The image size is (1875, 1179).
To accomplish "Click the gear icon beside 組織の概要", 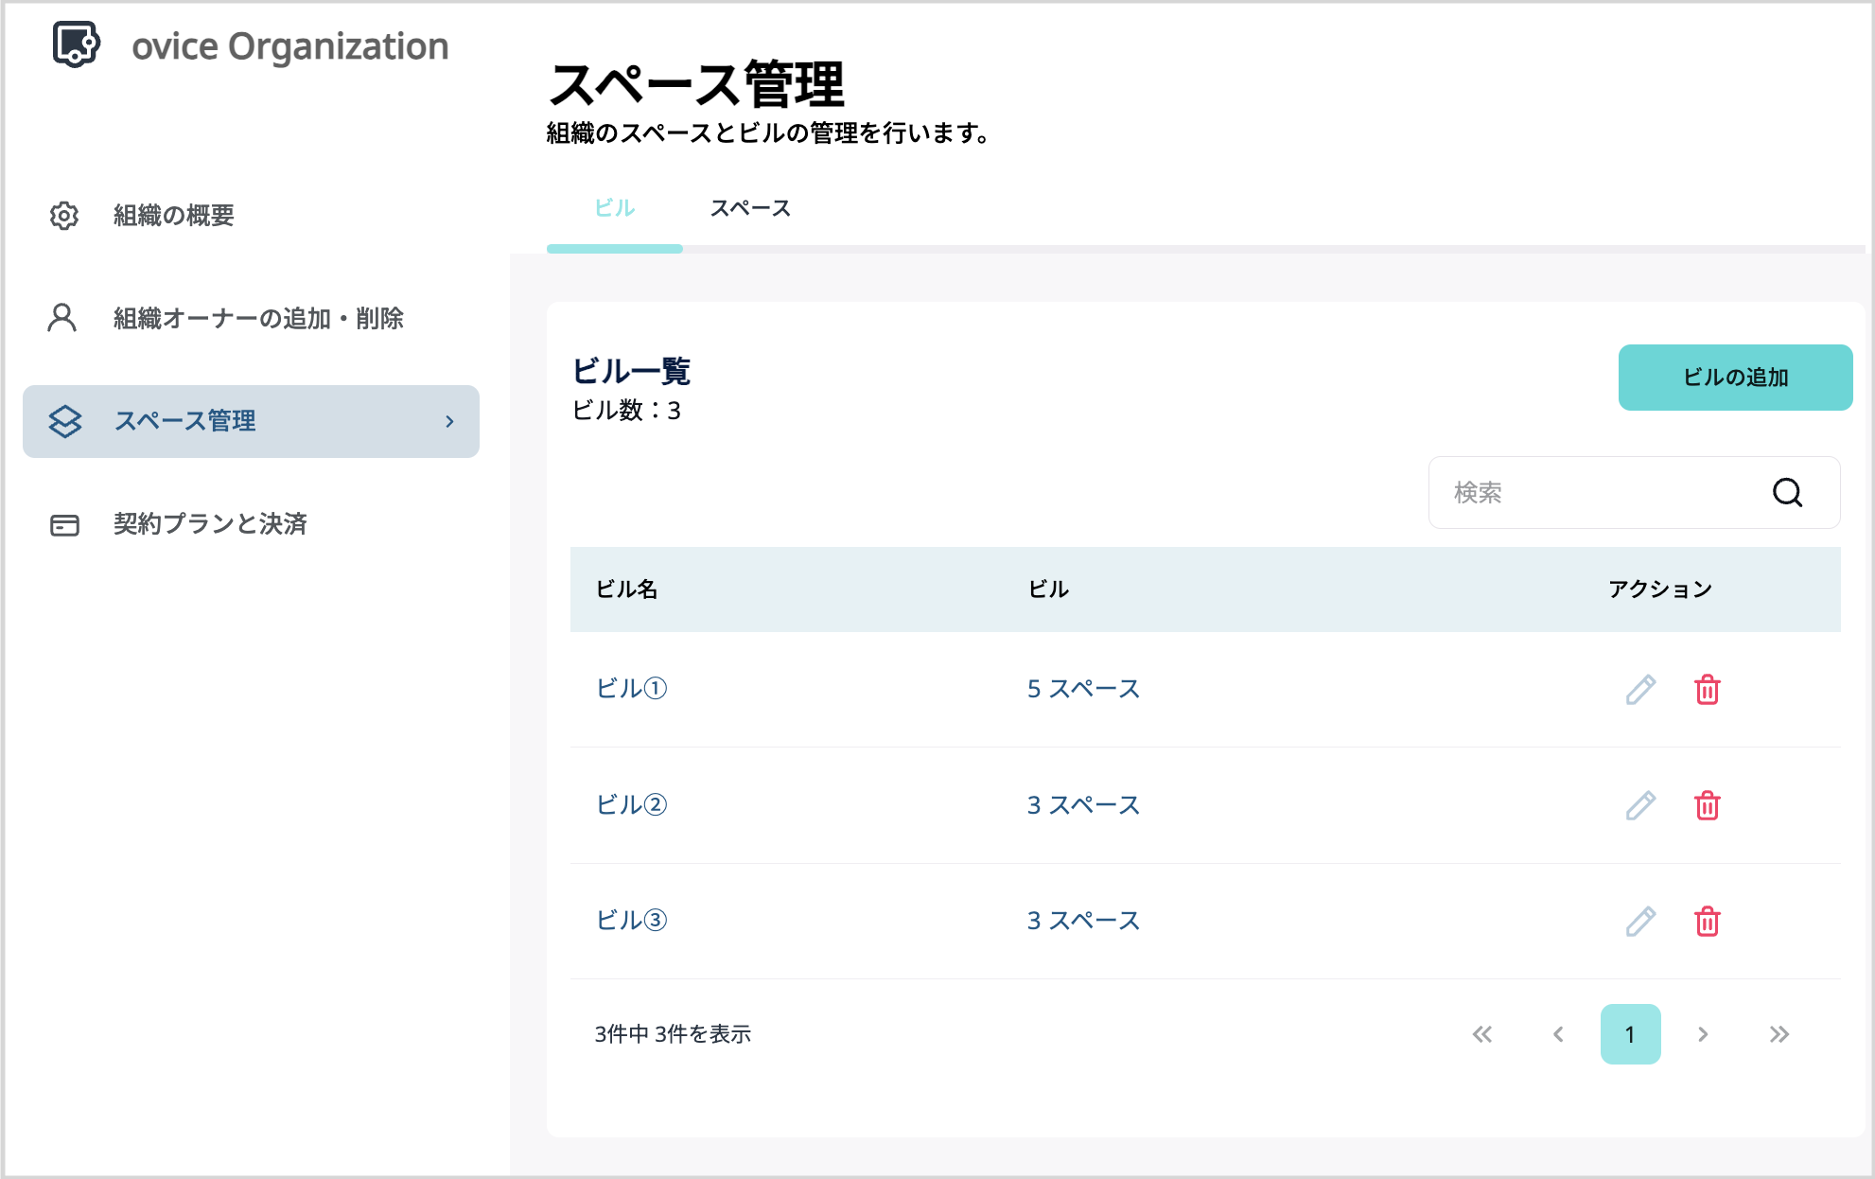I will pyautogui.click(x=64, y=216).
